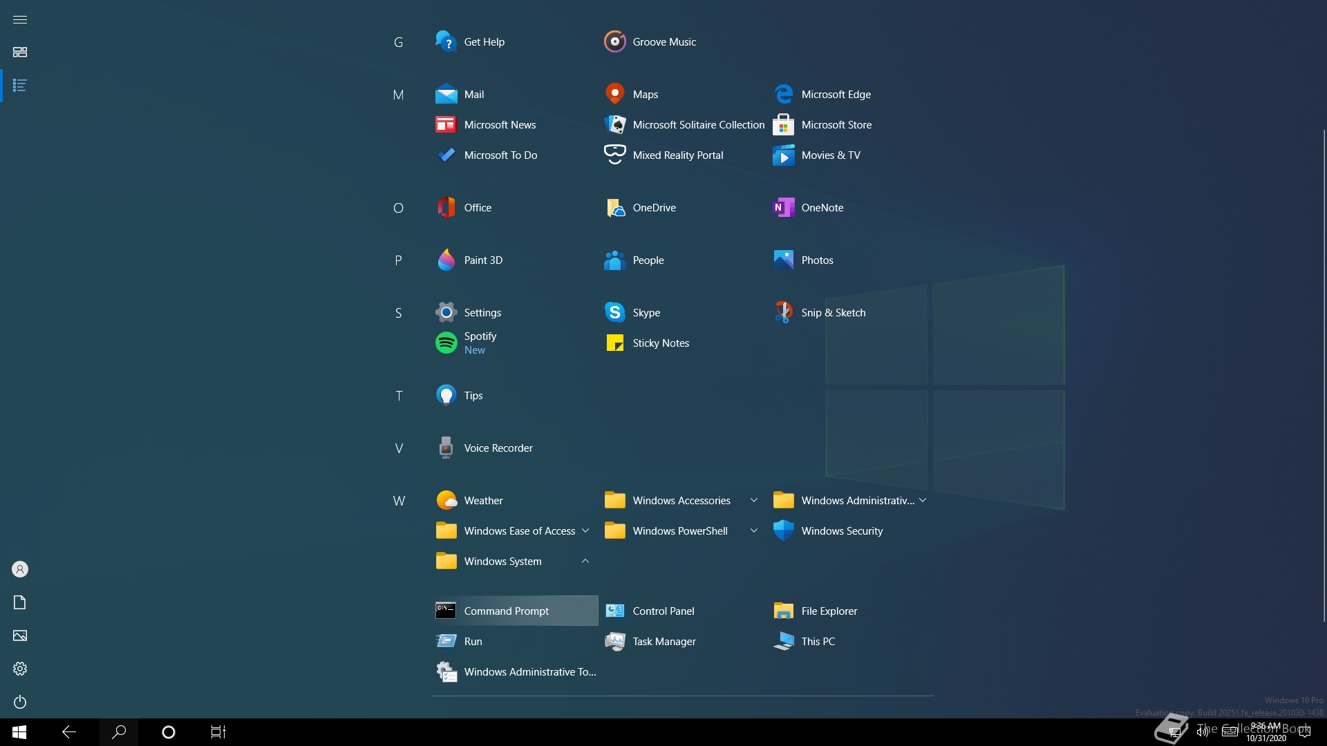The image size is (1327, 746).
Task: Open Microsoft News
Action: point(514,124)
